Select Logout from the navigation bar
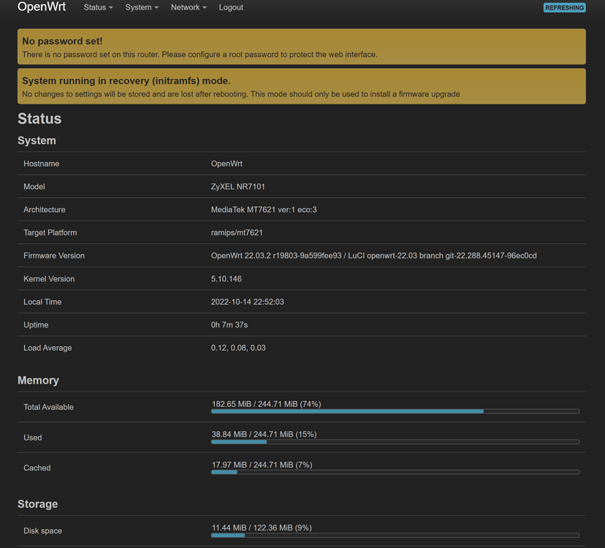This screenshot has height=548, width=605. [x=231, y=7]
